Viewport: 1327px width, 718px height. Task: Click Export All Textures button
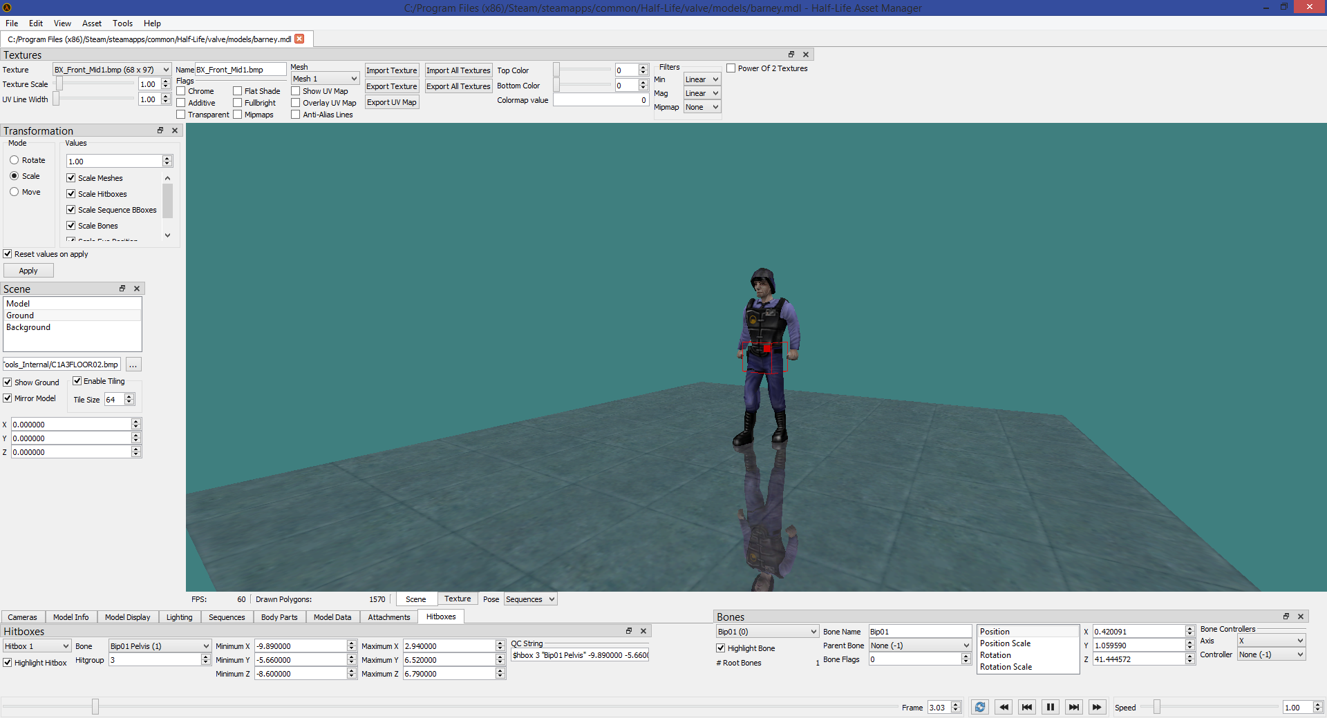tap(458, 86)
